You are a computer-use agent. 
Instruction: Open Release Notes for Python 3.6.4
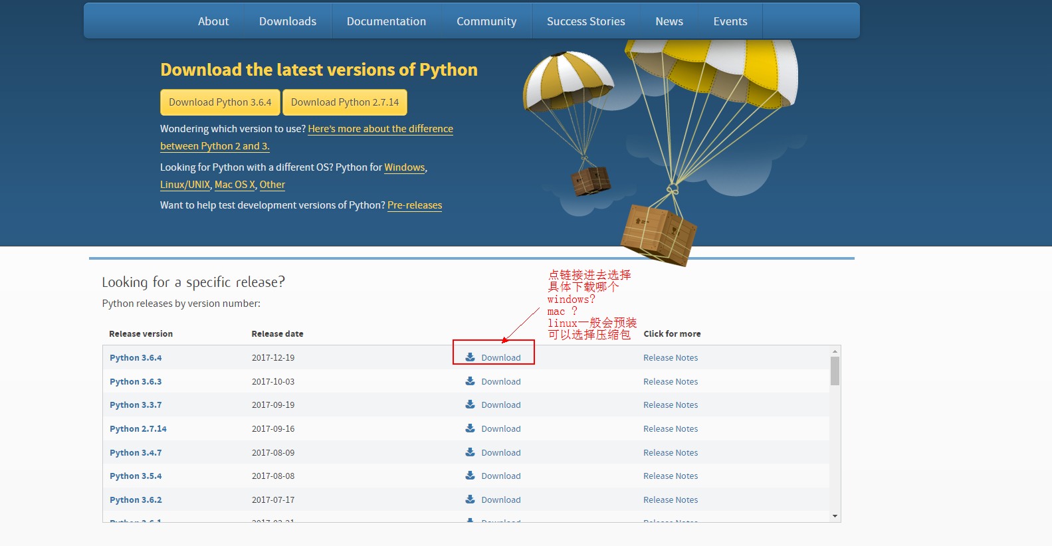tap(671, 357)
